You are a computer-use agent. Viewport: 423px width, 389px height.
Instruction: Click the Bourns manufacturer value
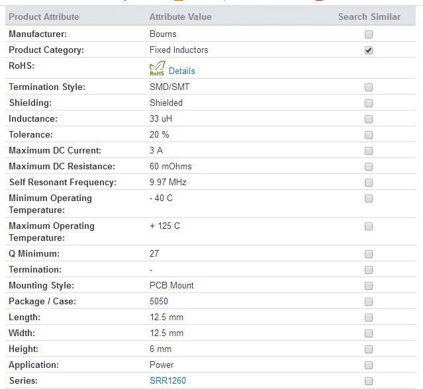coord(163,34)
